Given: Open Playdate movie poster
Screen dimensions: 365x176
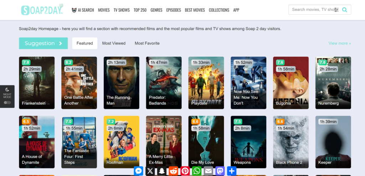Looking at the screenshot, I should (x=206, y=83).
